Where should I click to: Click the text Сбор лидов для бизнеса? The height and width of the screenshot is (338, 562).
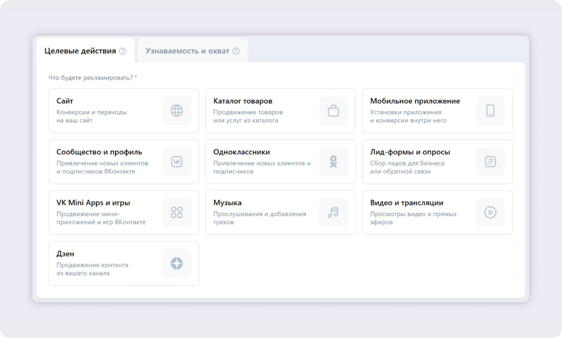pos(407,163)
